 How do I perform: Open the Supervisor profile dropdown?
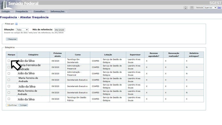(x=210, y=8)
